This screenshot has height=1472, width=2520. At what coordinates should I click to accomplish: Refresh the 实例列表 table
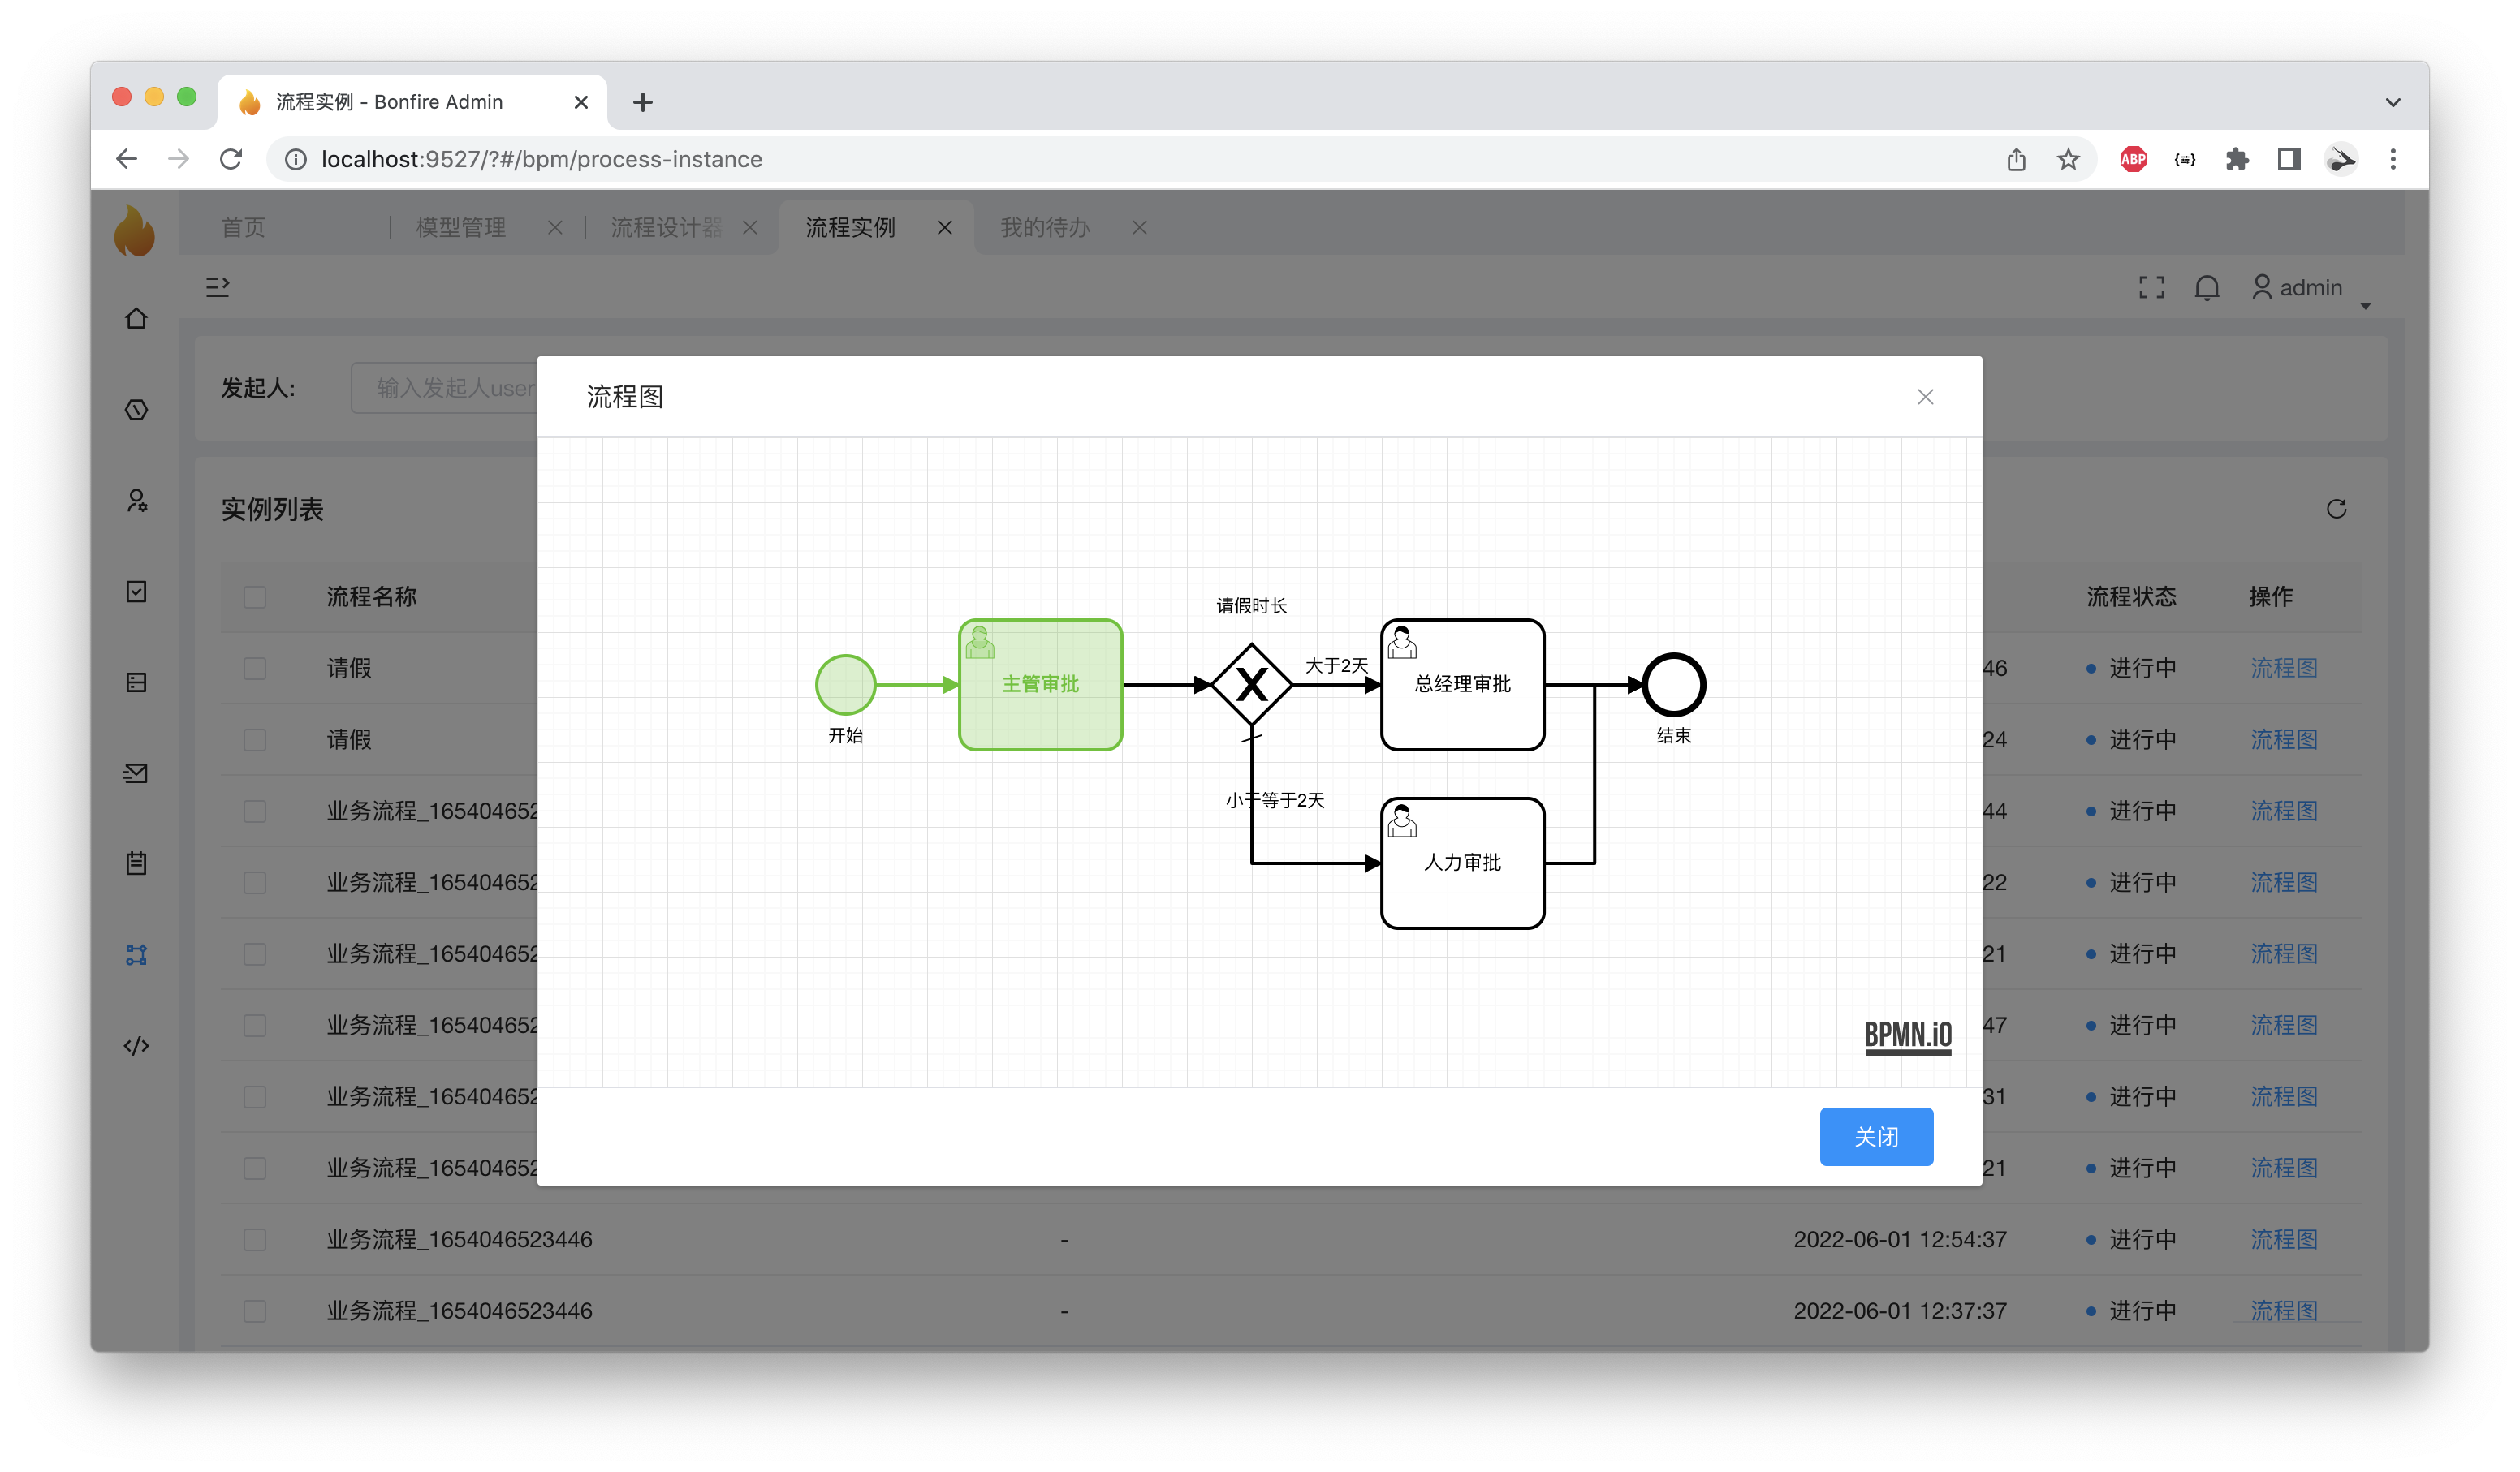pos(2336,509)
